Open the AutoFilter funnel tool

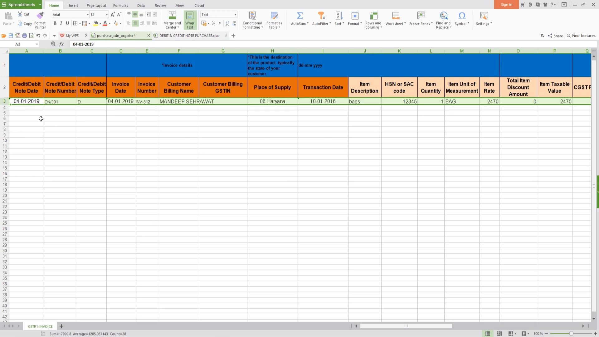pyautogui.click(x=321, y=16)
